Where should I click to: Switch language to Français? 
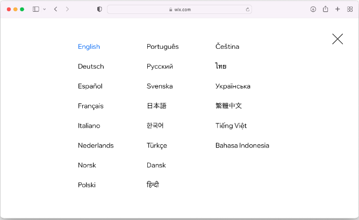pos(90,106)
